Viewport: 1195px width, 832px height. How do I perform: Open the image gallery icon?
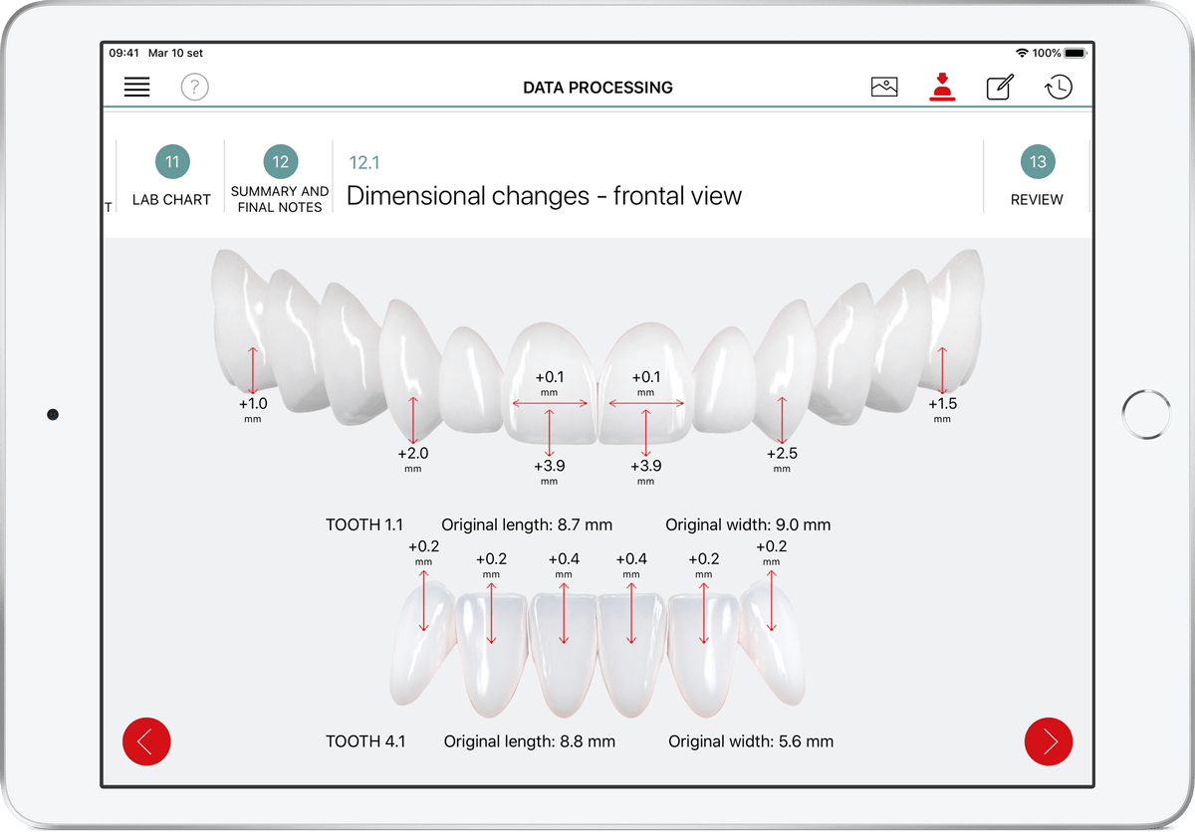pos(884,88)
